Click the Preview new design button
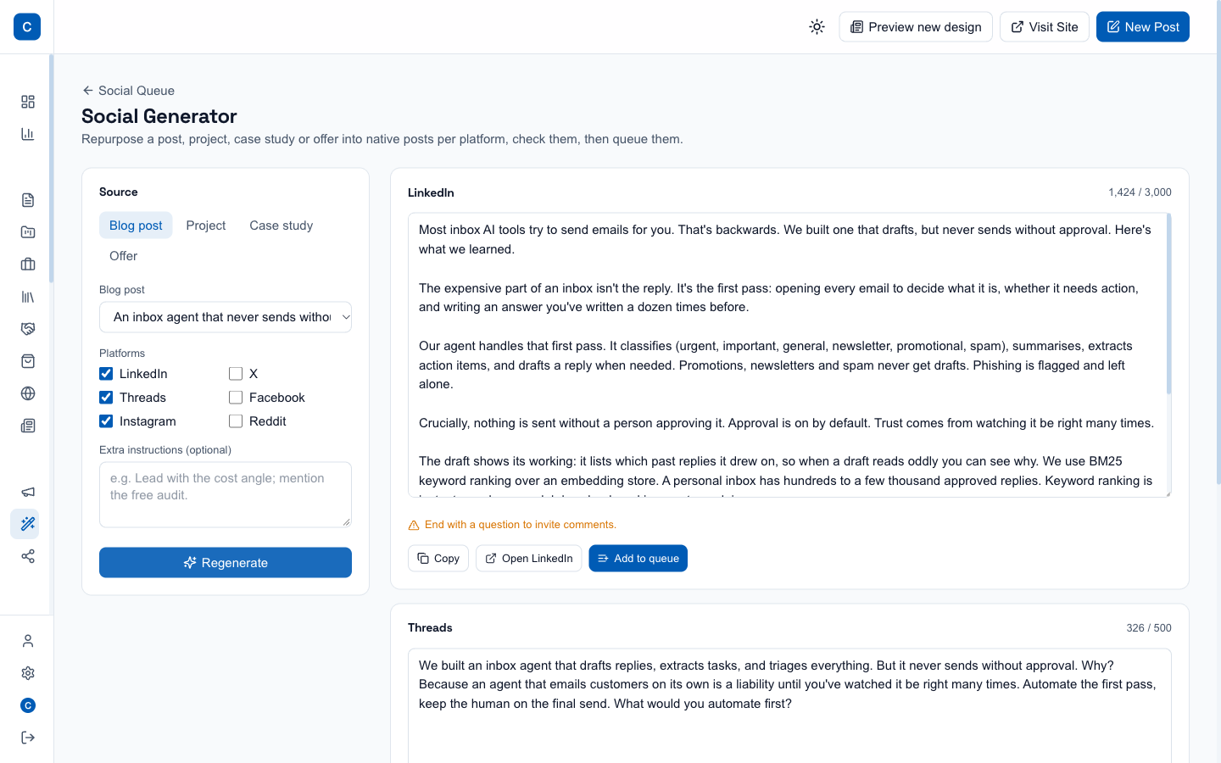This screenshot has width=1221, height=763. [x=916, y=27]
